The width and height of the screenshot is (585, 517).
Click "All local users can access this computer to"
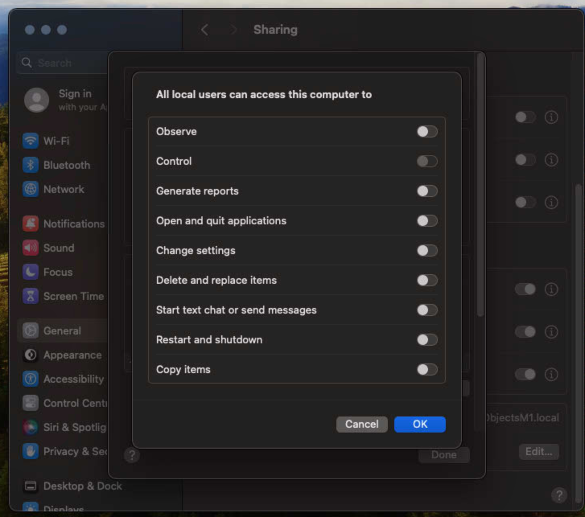[x=264, y=94]
